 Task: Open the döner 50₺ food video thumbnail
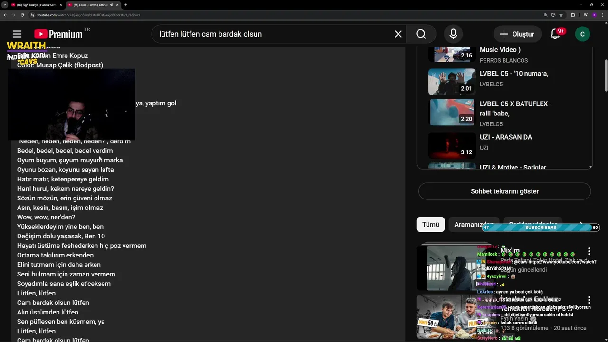[x=455, y=316]
